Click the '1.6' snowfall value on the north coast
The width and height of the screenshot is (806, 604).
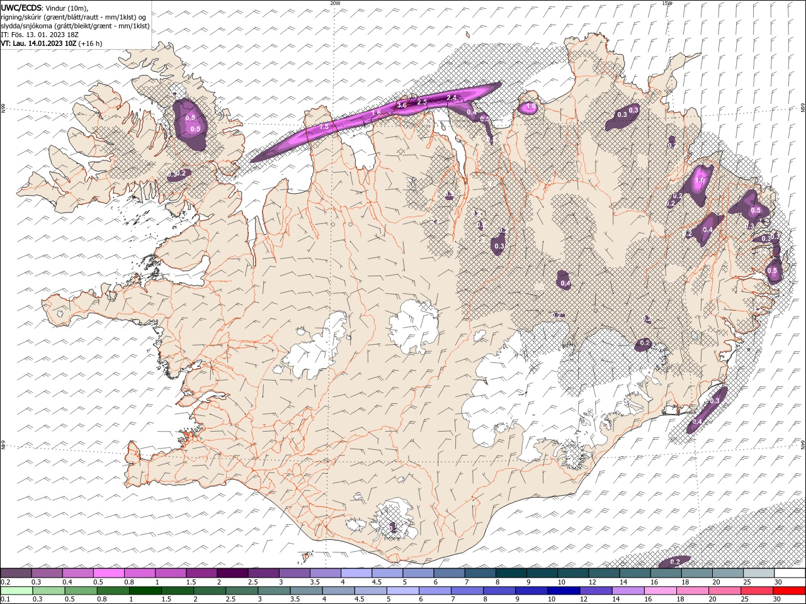(x=376, y=113)
